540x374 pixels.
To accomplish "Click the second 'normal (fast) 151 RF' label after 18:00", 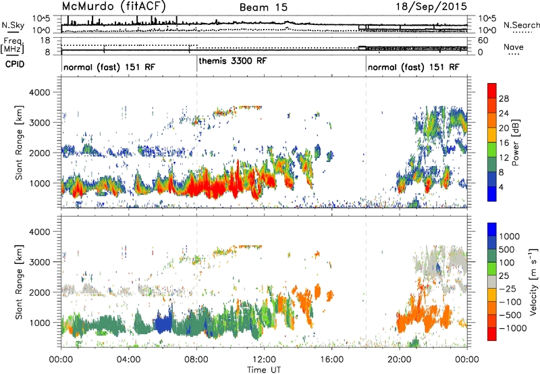I will pyautogui.click(x=413, y=67).
